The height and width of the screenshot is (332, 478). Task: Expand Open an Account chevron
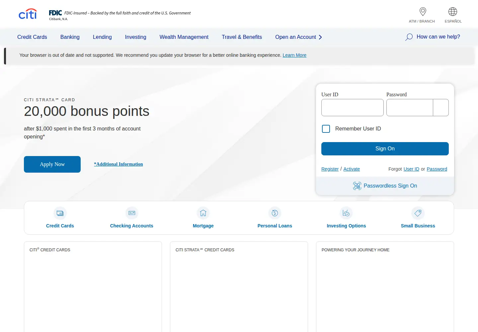click(x=320, y=37)
